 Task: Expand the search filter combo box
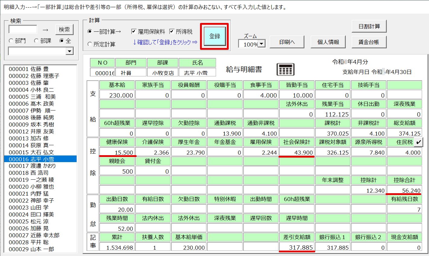pyautogui.click(x=70, y=51)
